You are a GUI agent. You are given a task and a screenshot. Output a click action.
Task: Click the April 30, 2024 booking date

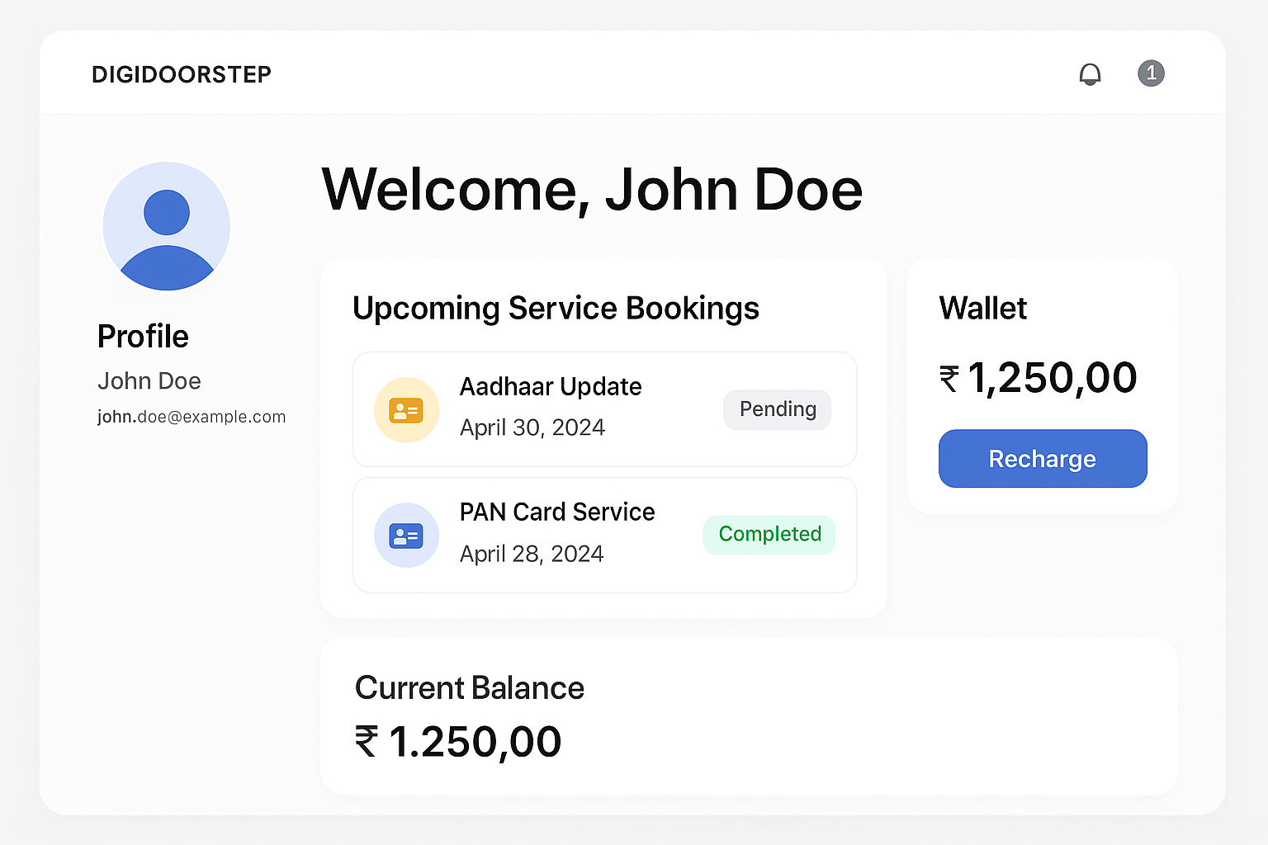tap(532, 427)
